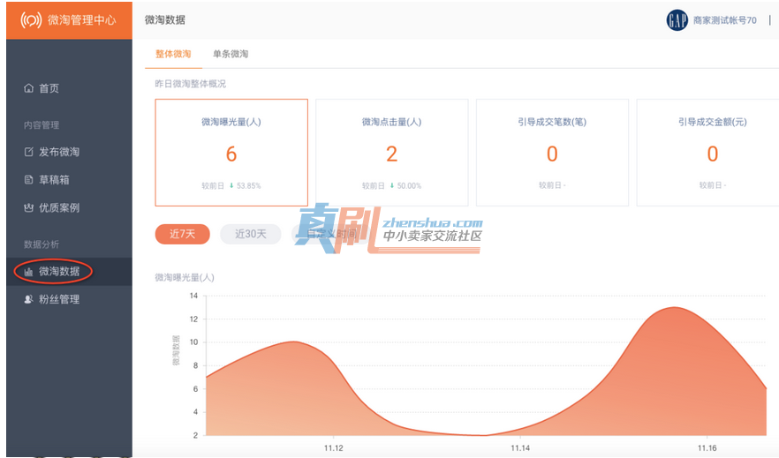Select the 微淘曝光量 metric card
The width and height of the screenshot is (779, 458).
(231, 152)
